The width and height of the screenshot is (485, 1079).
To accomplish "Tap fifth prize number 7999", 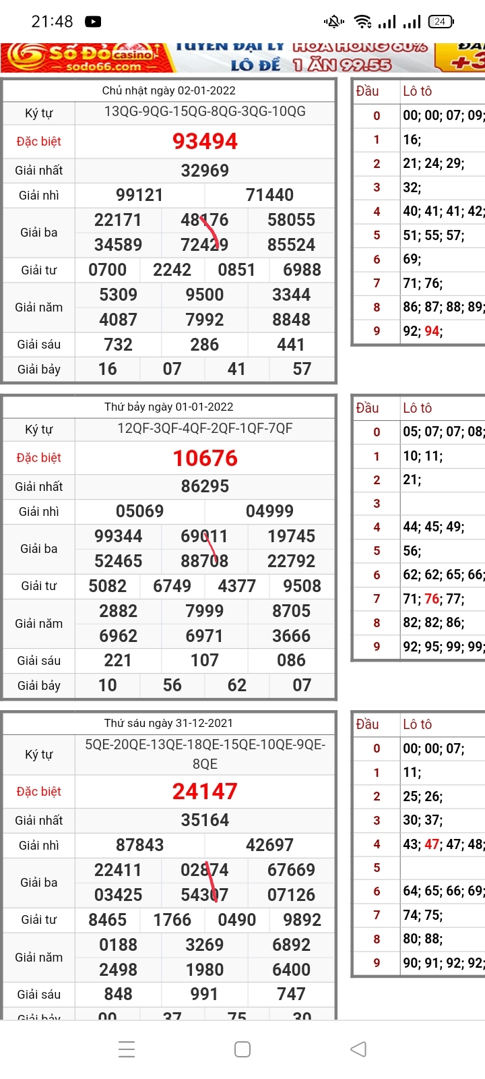I will 204,611.
